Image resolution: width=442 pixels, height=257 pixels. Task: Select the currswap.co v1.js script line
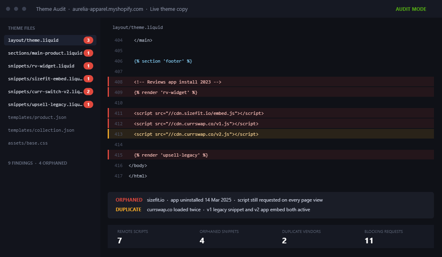[x=270, y=124]
